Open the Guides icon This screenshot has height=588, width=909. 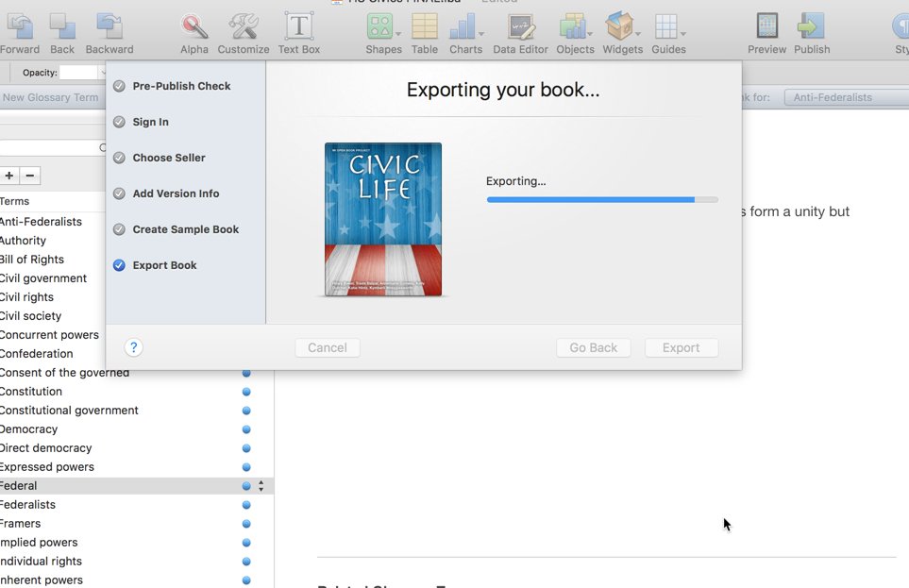pyautogui.click(x=665, y=26)
